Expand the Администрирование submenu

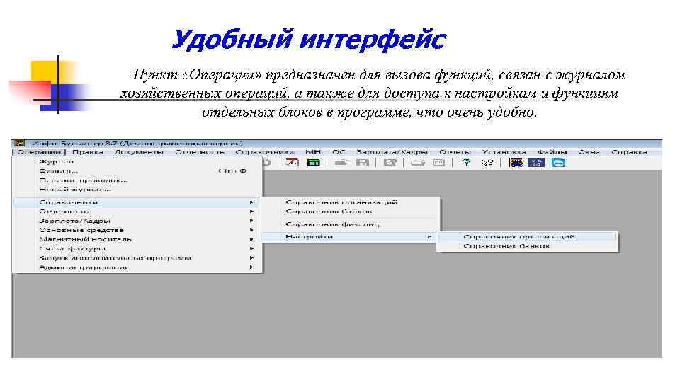coord(137,267)
